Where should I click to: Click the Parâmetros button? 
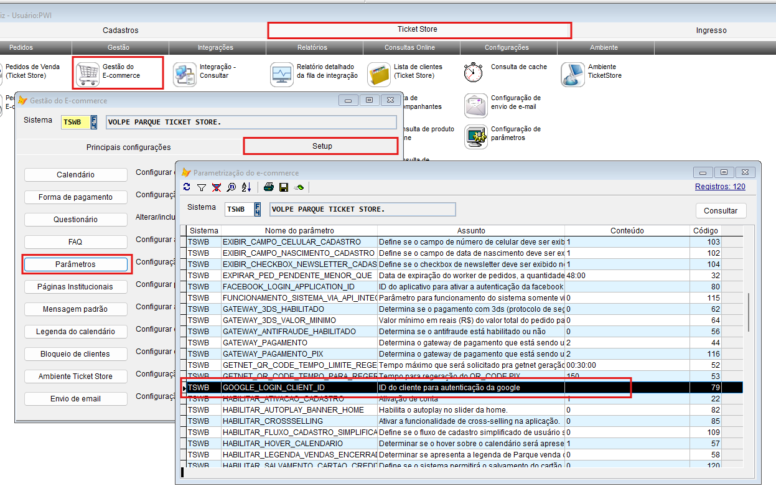tap(75, 264)
